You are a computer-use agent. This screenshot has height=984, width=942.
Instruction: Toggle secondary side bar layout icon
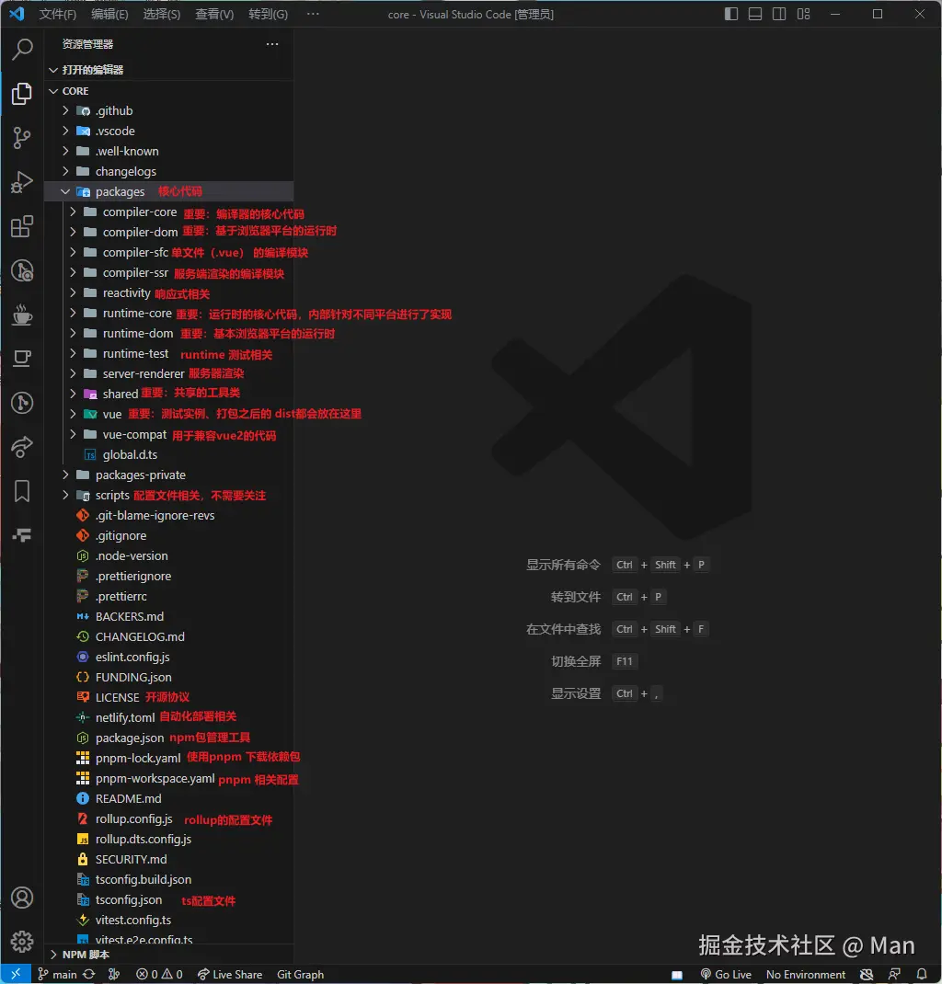coord(779,14)
